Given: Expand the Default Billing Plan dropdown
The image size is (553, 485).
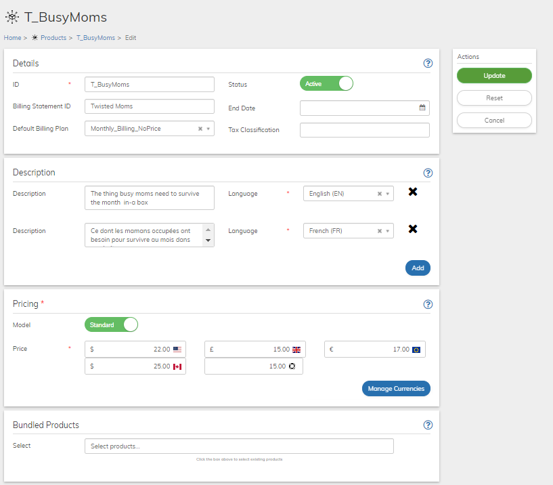Looking at the screenshot, I should (208, 129).
